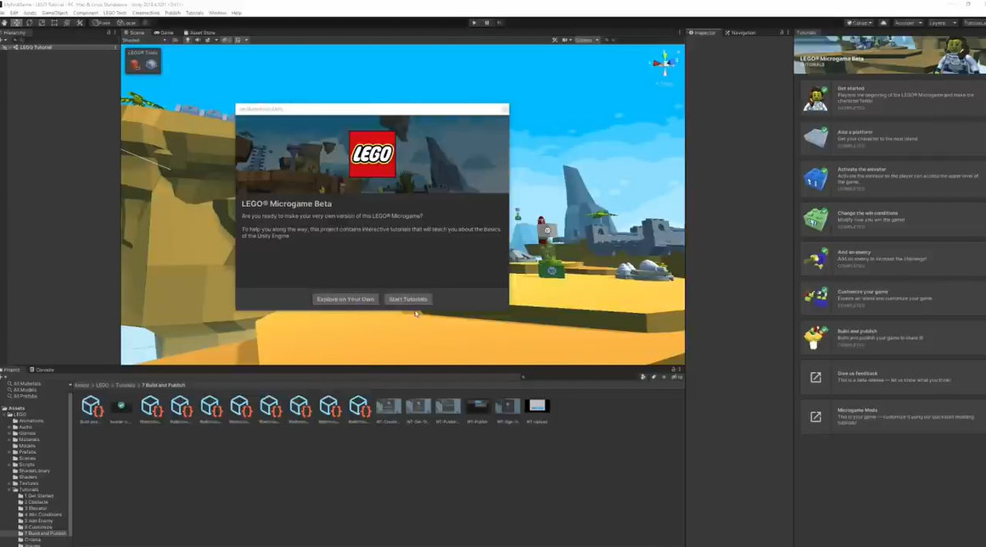Switch to the Asset Store tab
This screenshot has width=986, height=547.
[x=199, y=33]
